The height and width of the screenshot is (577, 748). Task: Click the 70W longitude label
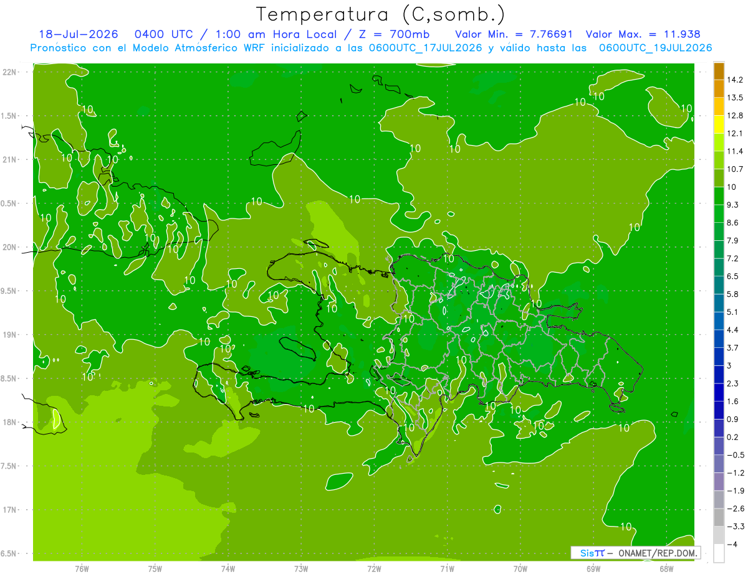[520, 568]
